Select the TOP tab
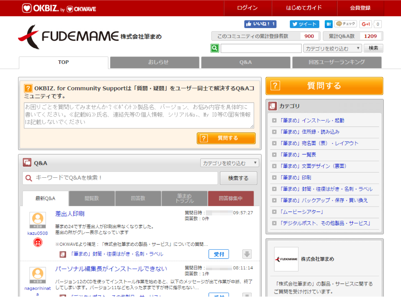The width and height of the screenshot is (401, 297). [x=63, y=62]
